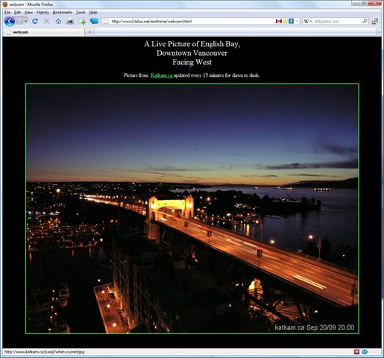Open a new tab with plus button
The height and width of the screenshot is (358, 384).
[89, 32]
